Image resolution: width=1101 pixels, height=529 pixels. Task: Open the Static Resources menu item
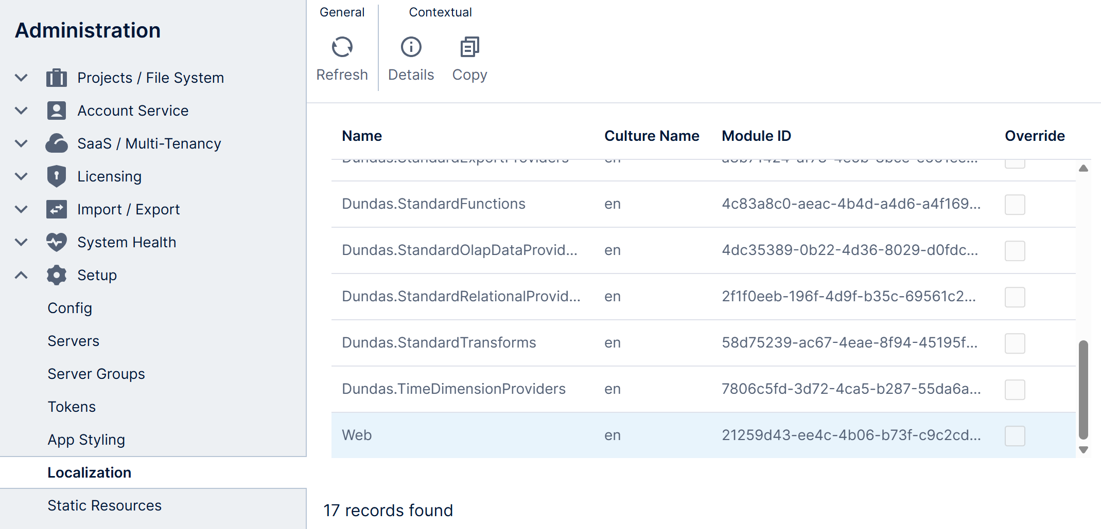104,505
